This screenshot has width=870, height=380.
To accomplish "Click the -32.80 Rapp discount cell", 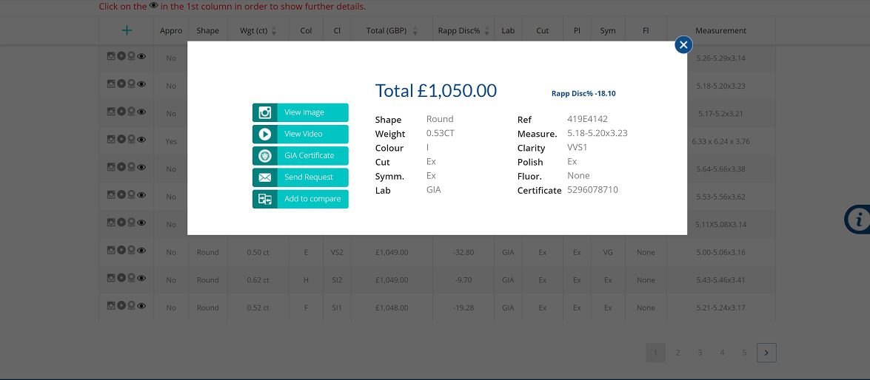I will (x=464, y=253).
